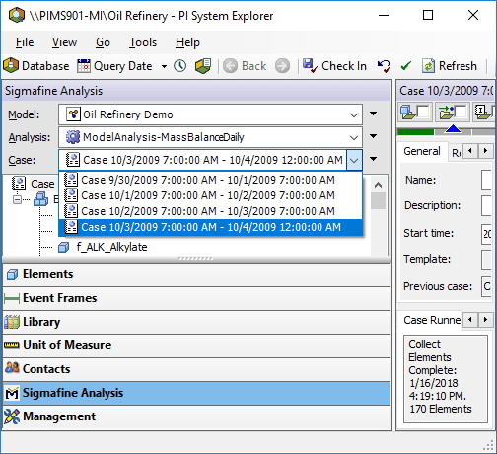Select the f_ALK_Alkylate tree item
Image resolution: width=497 pixels, height=454 pixels.
pyautogui.click(x=111, y=247)
